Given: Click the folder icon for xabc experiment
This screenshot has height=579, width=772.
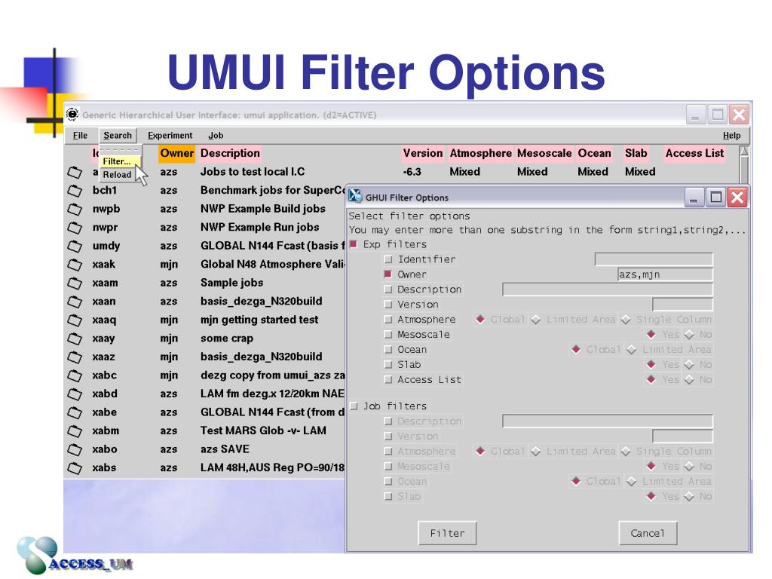Looking at the screenshot, I should 75,375.
